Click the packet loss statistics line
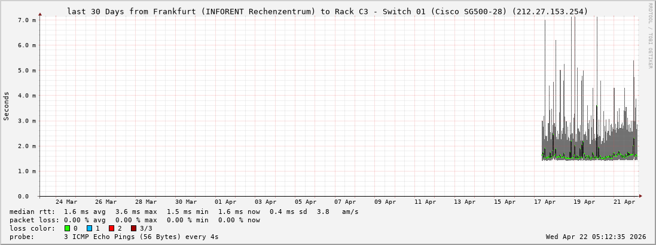 [135, 220]
